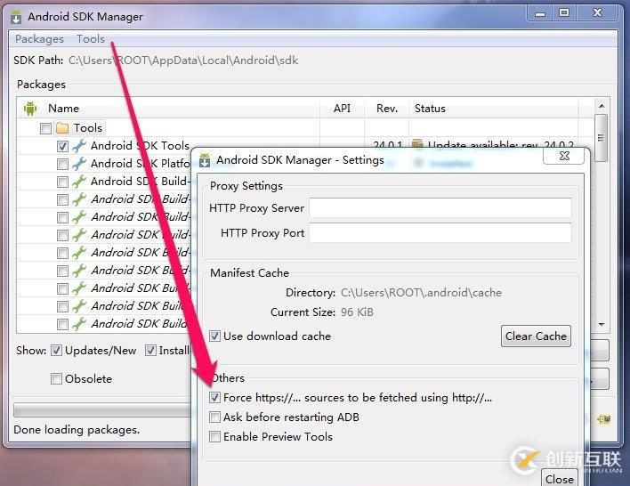Click the SDK Manager title bar icon
630x486 pixels.
16,17
